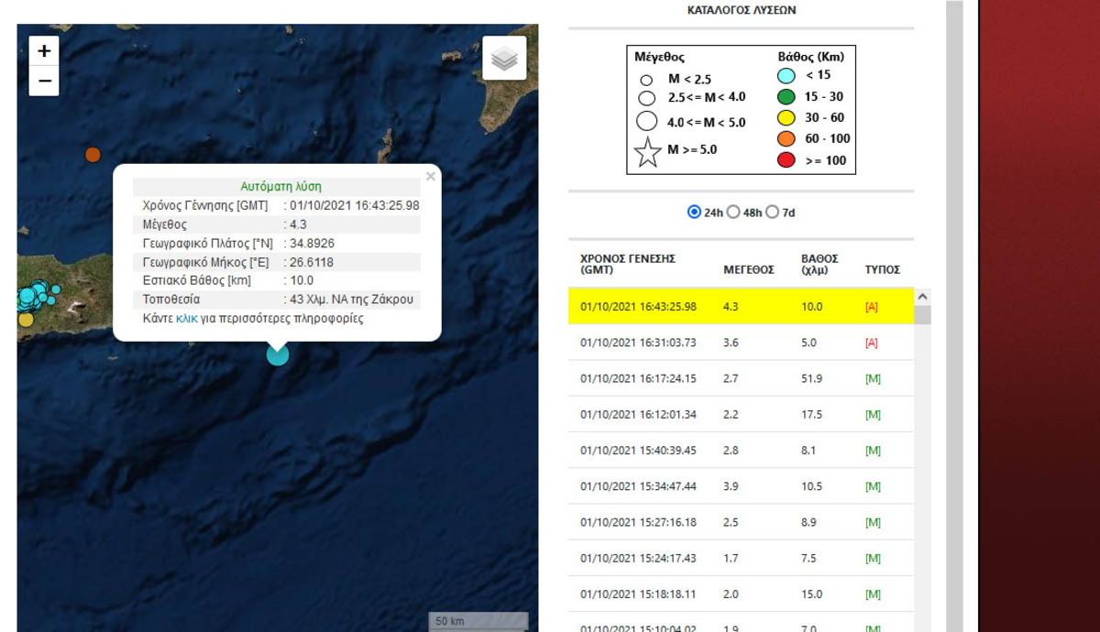Select the 48h time range
The width and height of the screenshot is (1100, 632).
(x=733, y=212)
